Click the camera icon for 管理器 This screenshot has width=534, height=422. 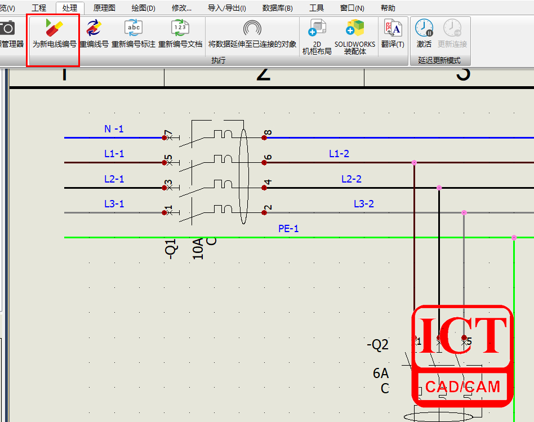point(7,28)
